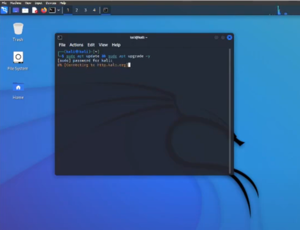This screenshot has height=230, width=300.
Task: Switch to workspace 3
Action: point(86,10)
